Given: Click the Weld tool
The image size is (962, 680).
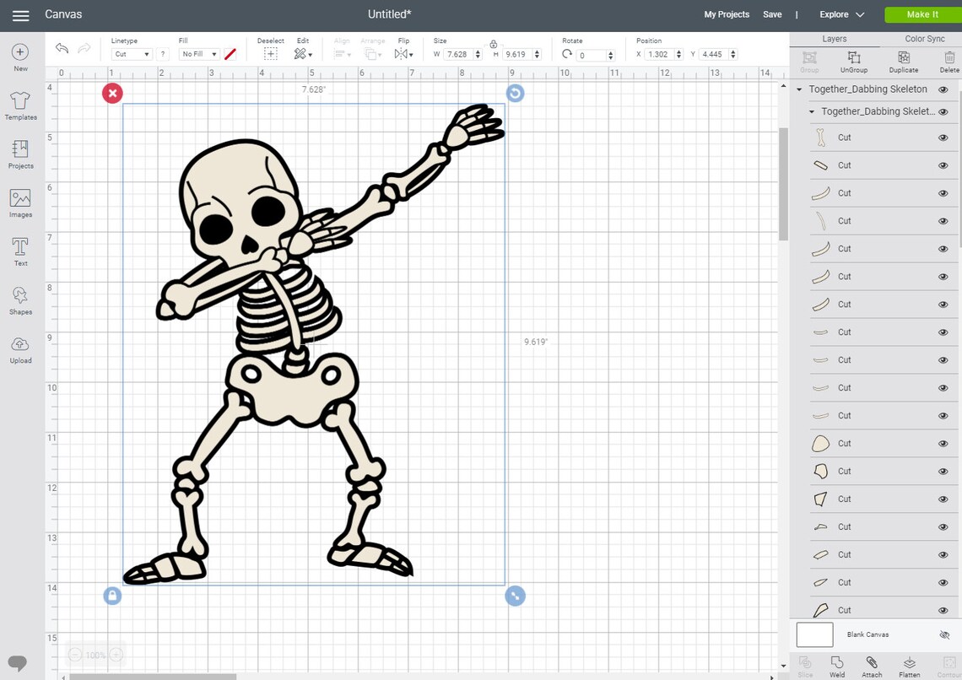Looking at the screenshot, I should 836,667.
